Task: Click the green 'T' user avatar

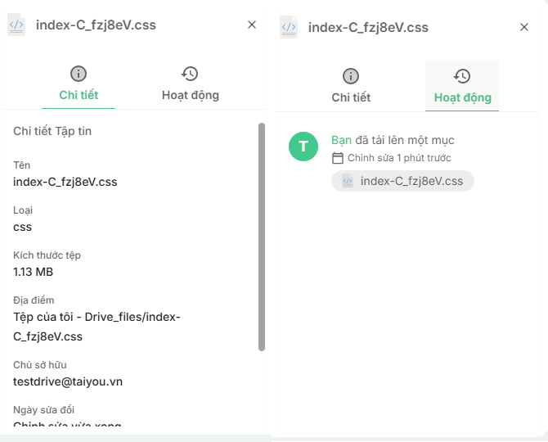Action: (x=303, y=147)
